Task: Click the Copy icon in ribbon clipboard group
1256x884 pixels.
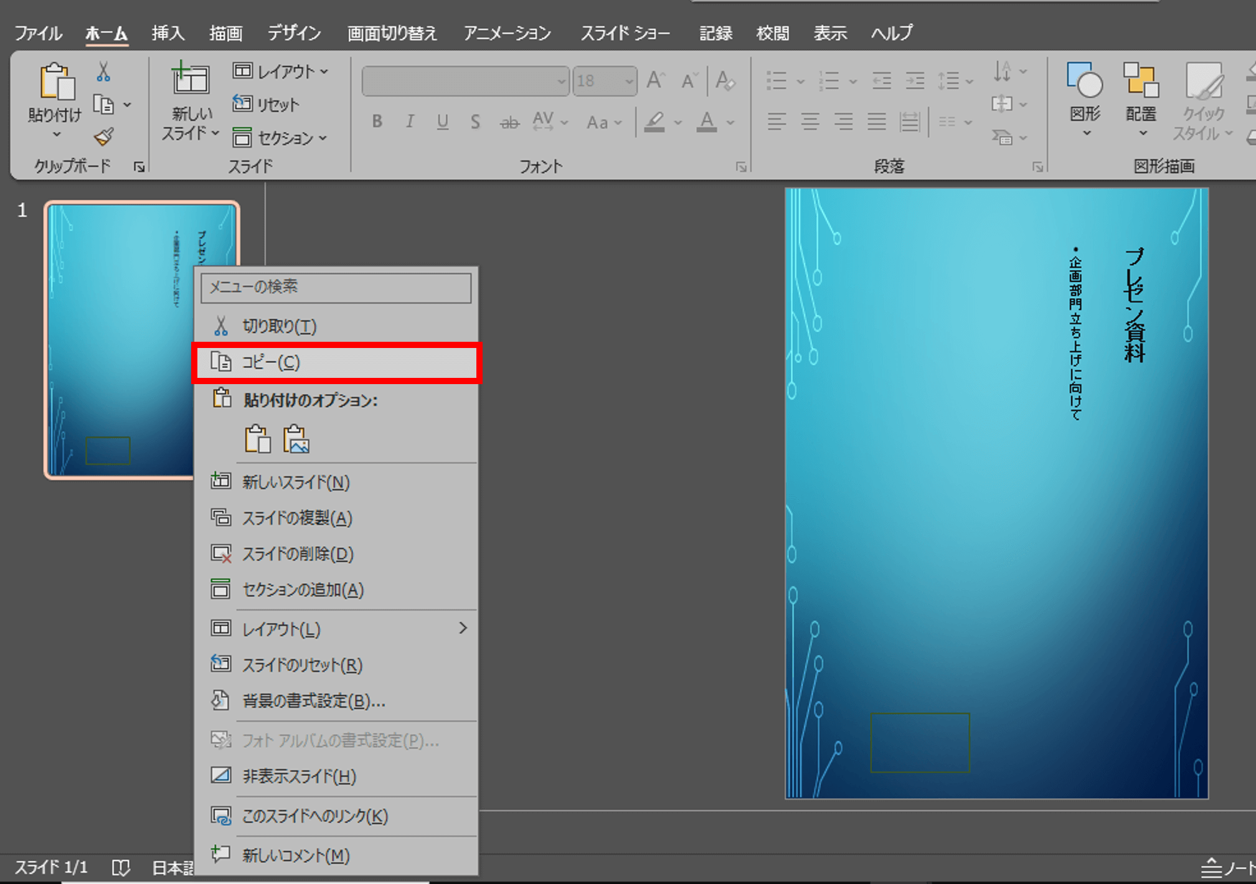Action: click(103, 105)
